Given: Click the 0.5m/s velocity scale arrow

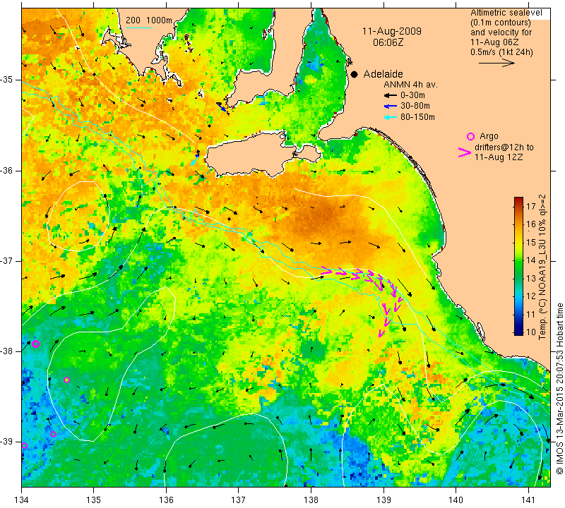Looking at the screenshot, I should pos(496,63).
